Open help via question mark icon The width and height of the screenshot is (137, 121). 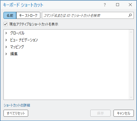[x=105, y=5]
